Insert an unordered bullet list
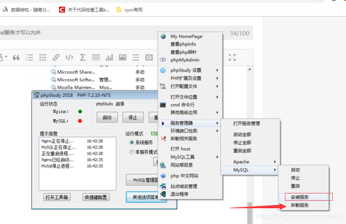 (x=43, y=57)
